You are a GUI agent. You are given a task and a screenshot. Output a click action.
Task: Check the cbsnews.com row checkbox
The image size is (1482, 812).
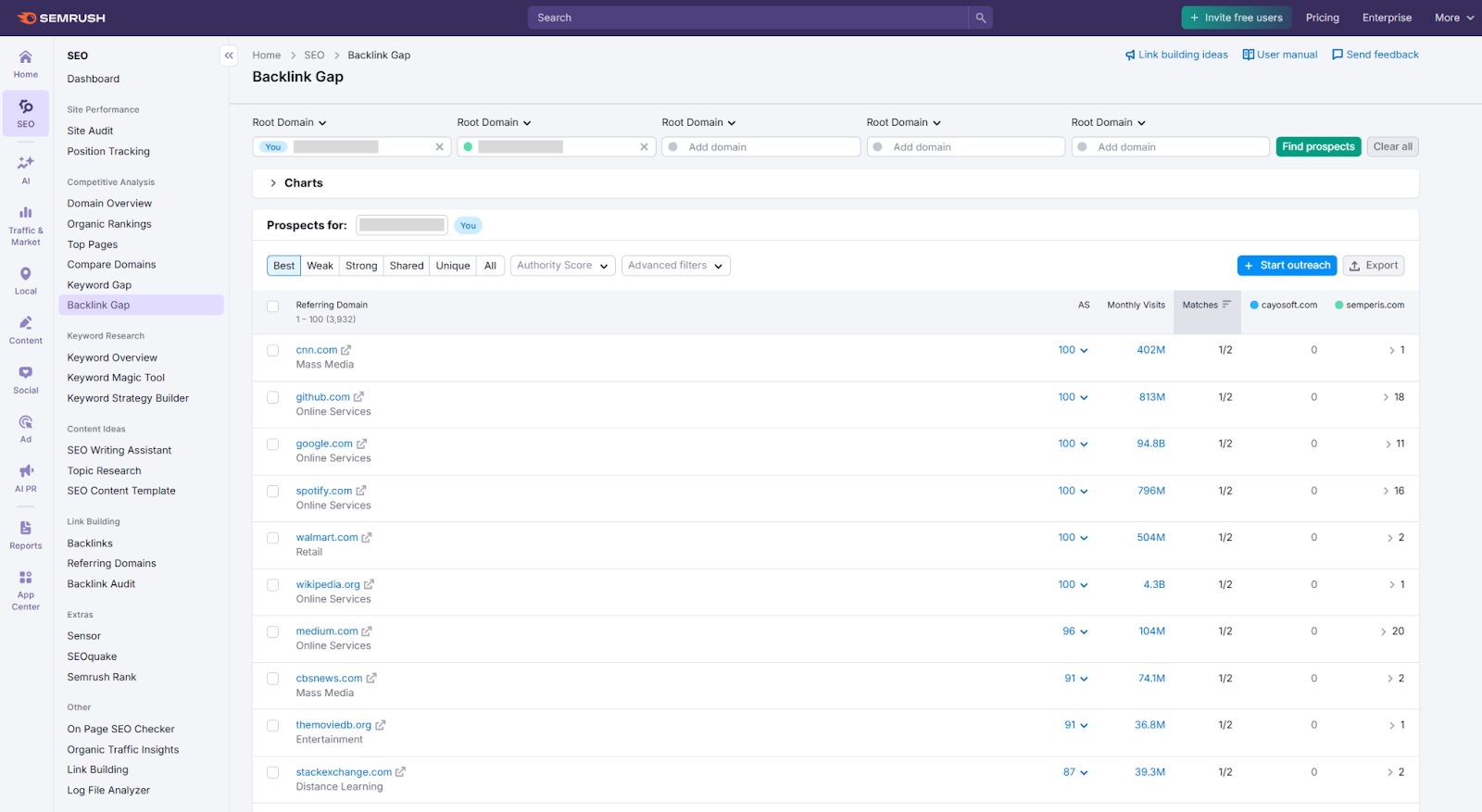pyautogui.click(x=273, y=679)
